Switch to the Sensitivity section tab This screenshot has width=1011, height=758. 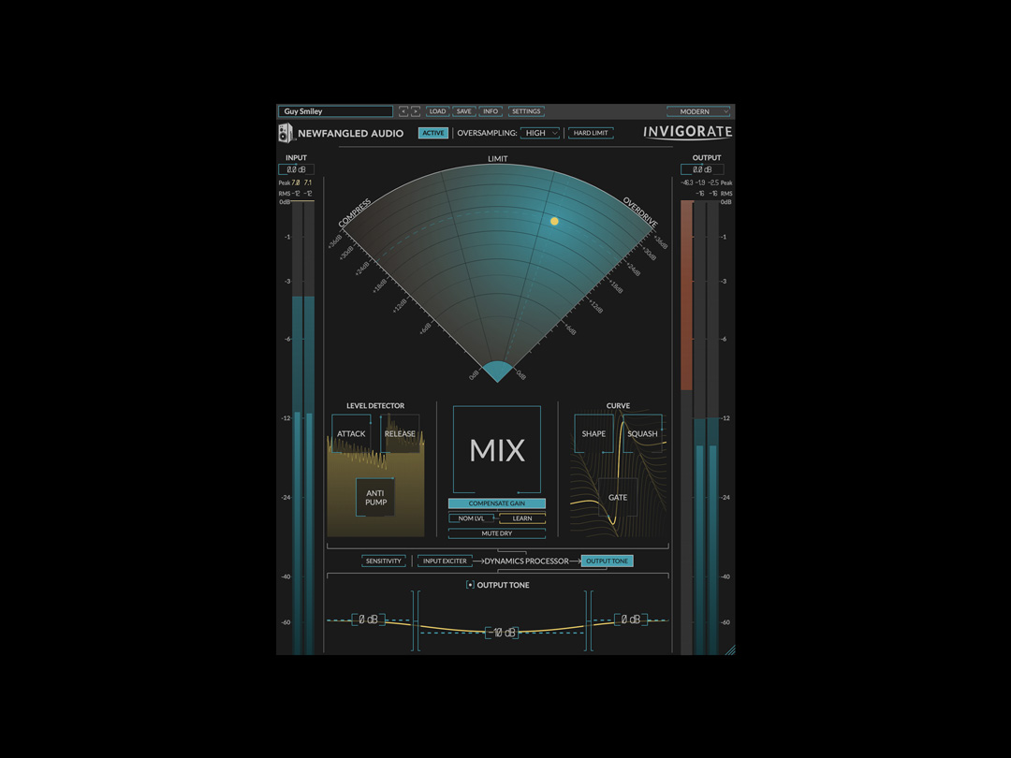click(x=384, y=561)
